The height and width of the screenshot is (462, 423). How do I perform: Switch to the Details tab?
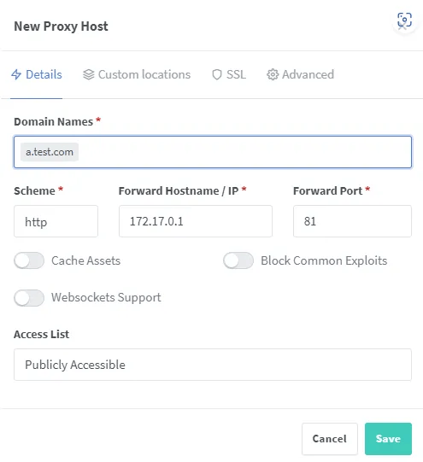tap(37, 74)
